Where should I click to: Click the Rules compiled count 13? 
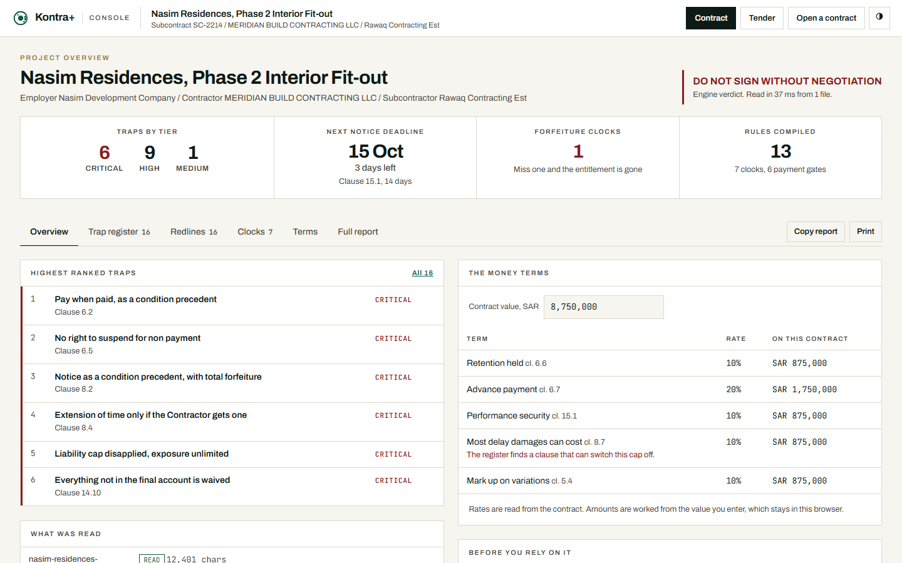780,151
